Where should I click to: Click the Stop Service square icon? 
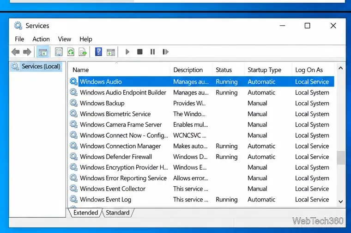tap(139, 52)
